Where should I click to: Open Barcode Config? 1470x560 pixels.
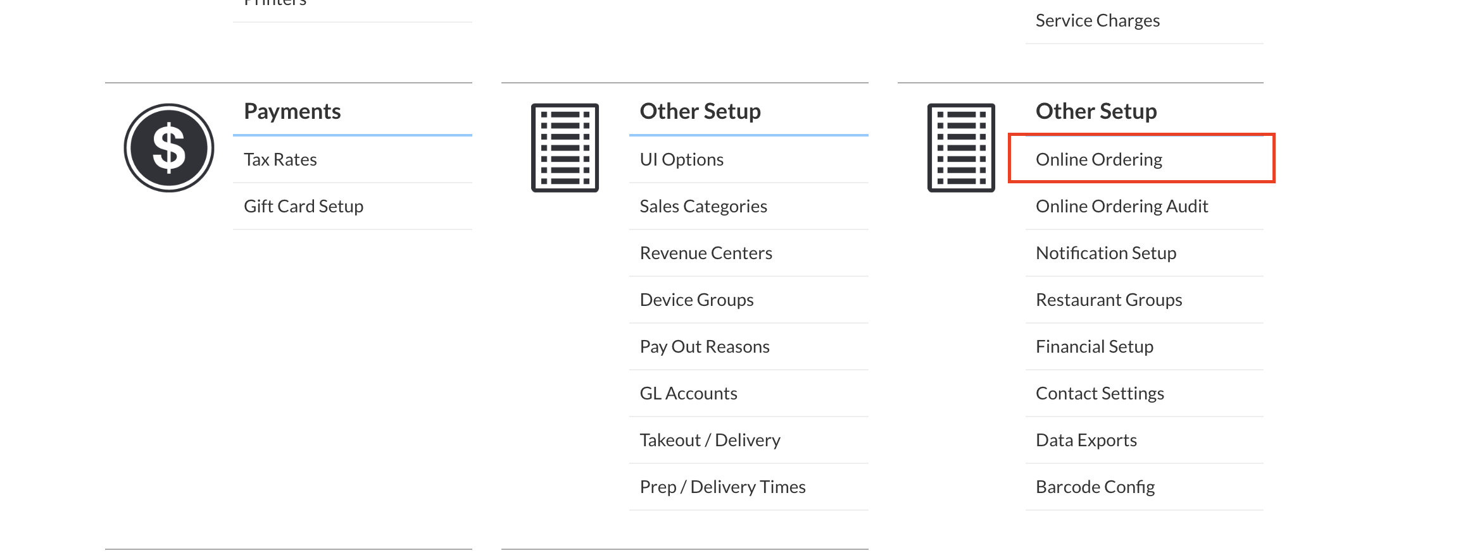[x=1095, y=487]
